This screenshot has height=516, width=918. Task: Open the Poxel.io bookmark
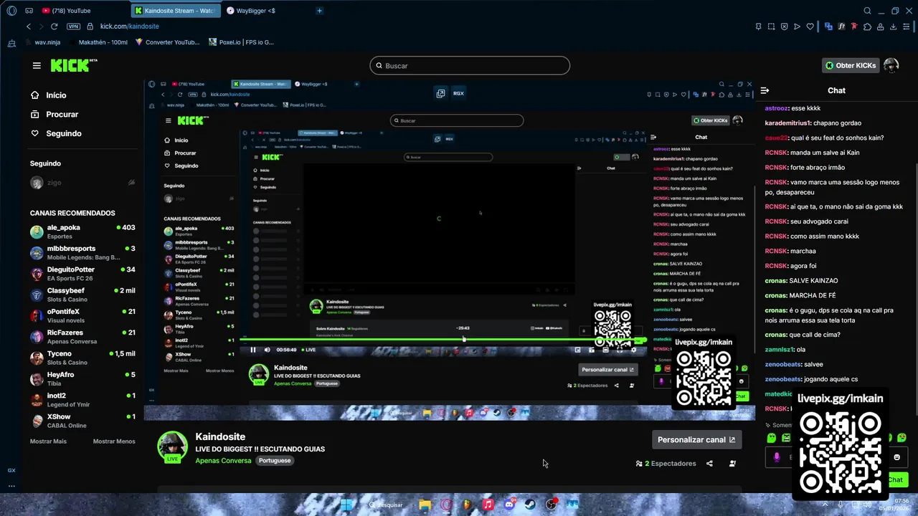[242, 42]
